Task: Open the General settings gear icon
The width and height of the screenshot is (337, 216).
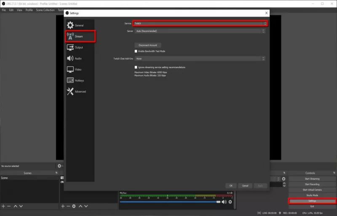Action: point(70,25)
